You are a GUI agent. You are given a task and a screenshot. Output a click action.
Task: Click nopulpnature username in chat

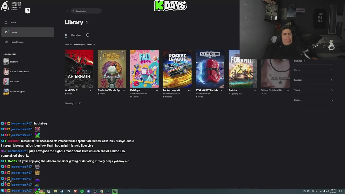(x=17, y=151)
